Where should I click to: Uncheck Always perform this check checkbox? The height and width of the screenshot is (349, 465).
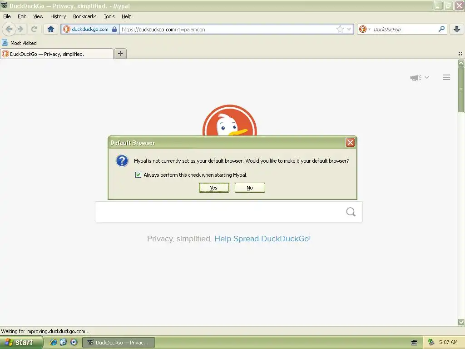138,175
